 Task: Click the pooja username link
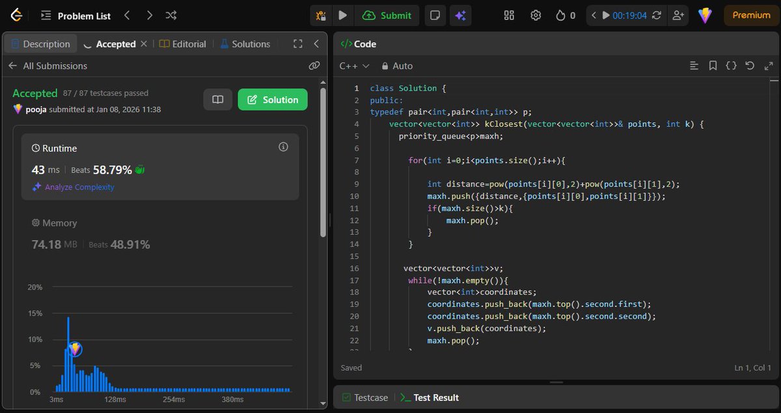pyautogui.click(x=35, y=109)
